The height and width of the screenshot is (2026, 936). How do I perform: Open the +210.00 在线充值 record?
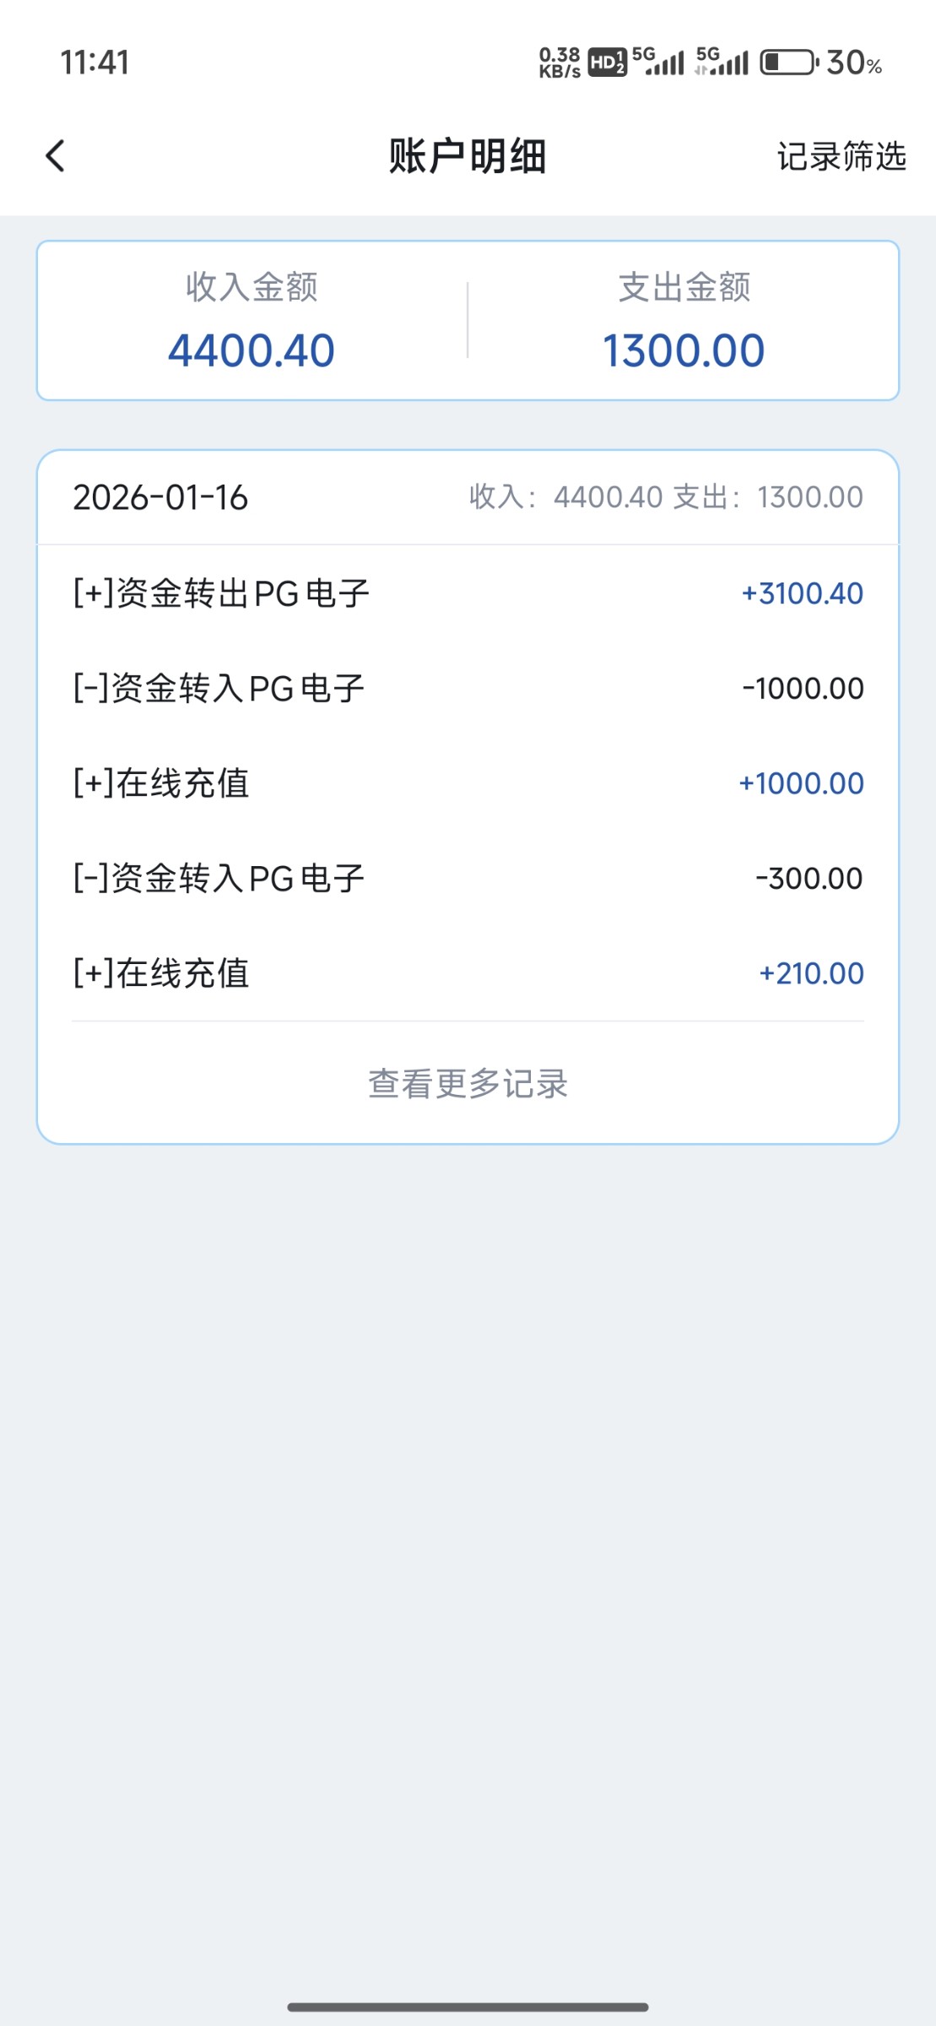pos(468,973)
